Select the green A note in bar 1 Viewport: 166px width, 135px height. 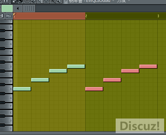[22, 89]
